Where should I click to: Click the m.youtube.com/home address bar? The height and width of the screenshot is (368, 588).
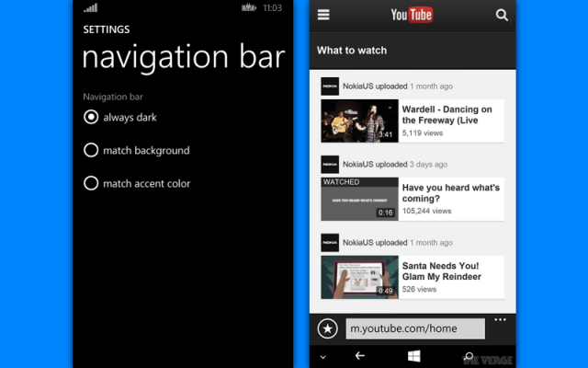coord(414,328)
